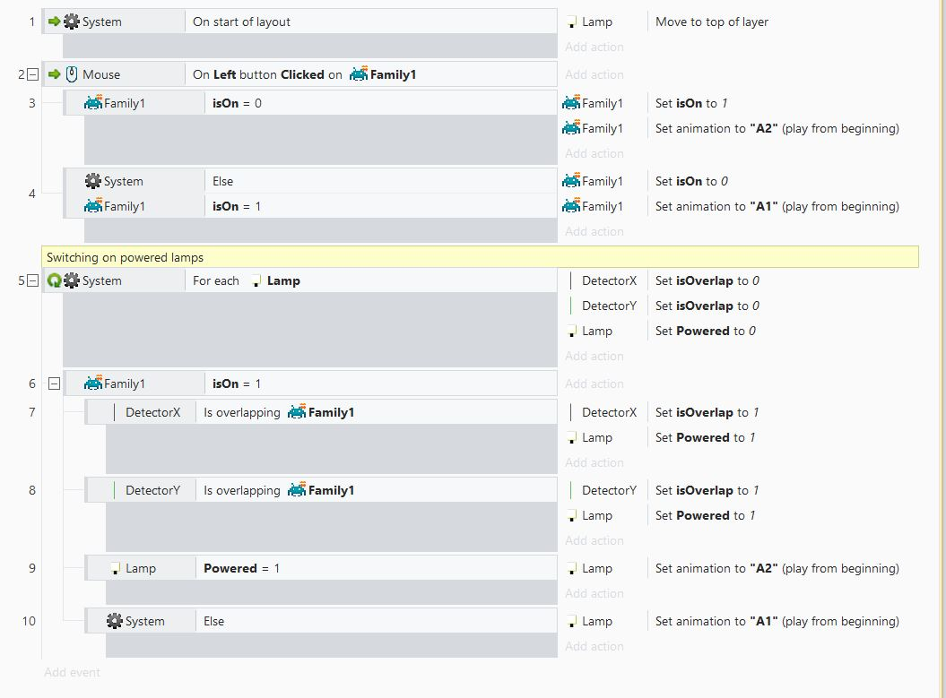Select System gear icon beside Else in event 4

tap(93, 181)
